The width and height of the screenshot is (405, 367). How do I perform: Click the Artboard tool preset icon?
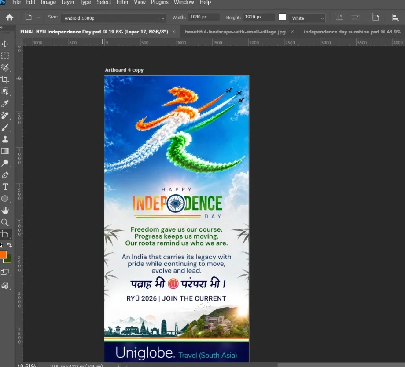pyautogui.click(x=28, y=17)
